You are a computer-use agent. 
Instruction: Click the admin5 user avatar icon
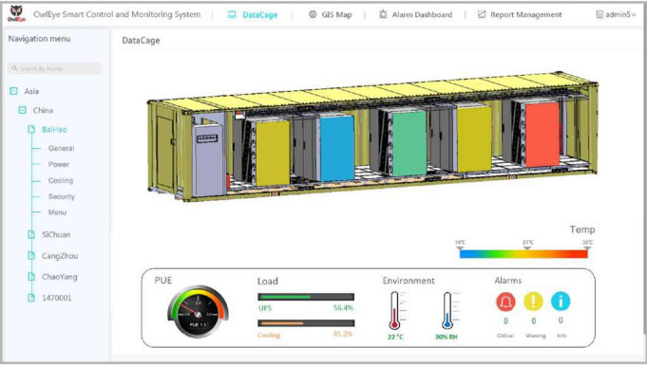tap(599, 14)
